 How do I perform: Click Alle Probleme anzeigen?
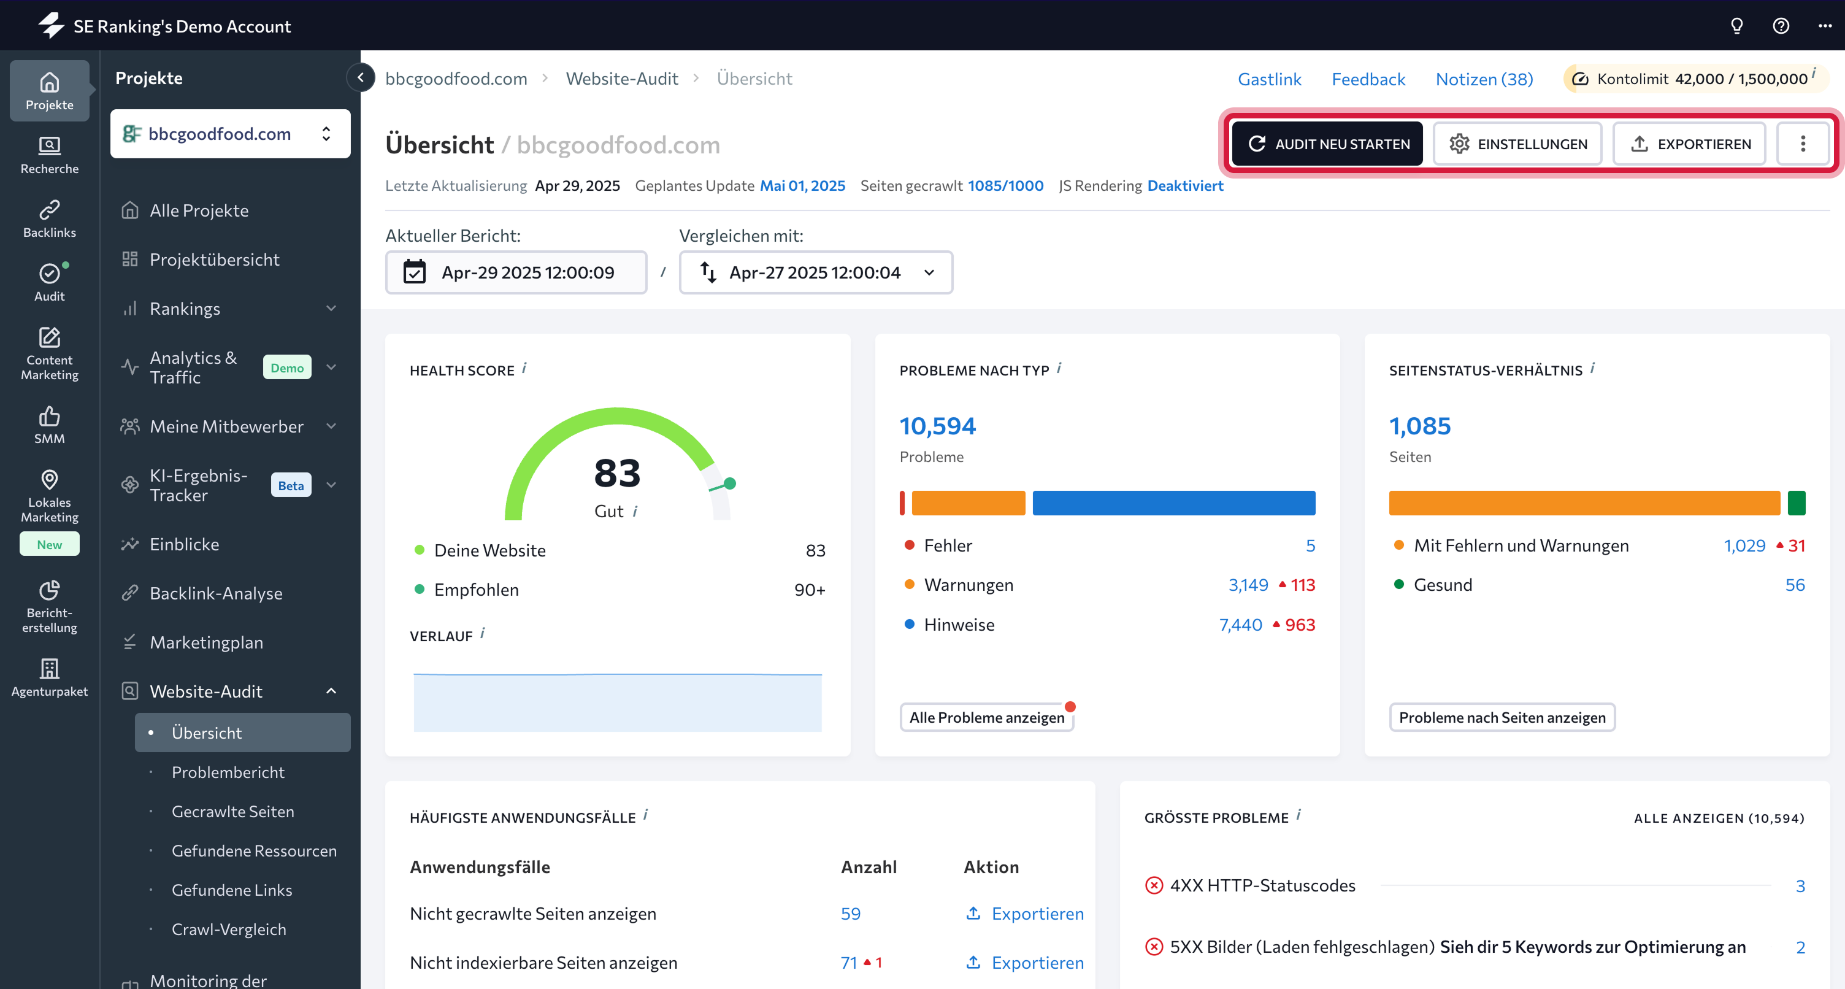click(x=986, y=717)
